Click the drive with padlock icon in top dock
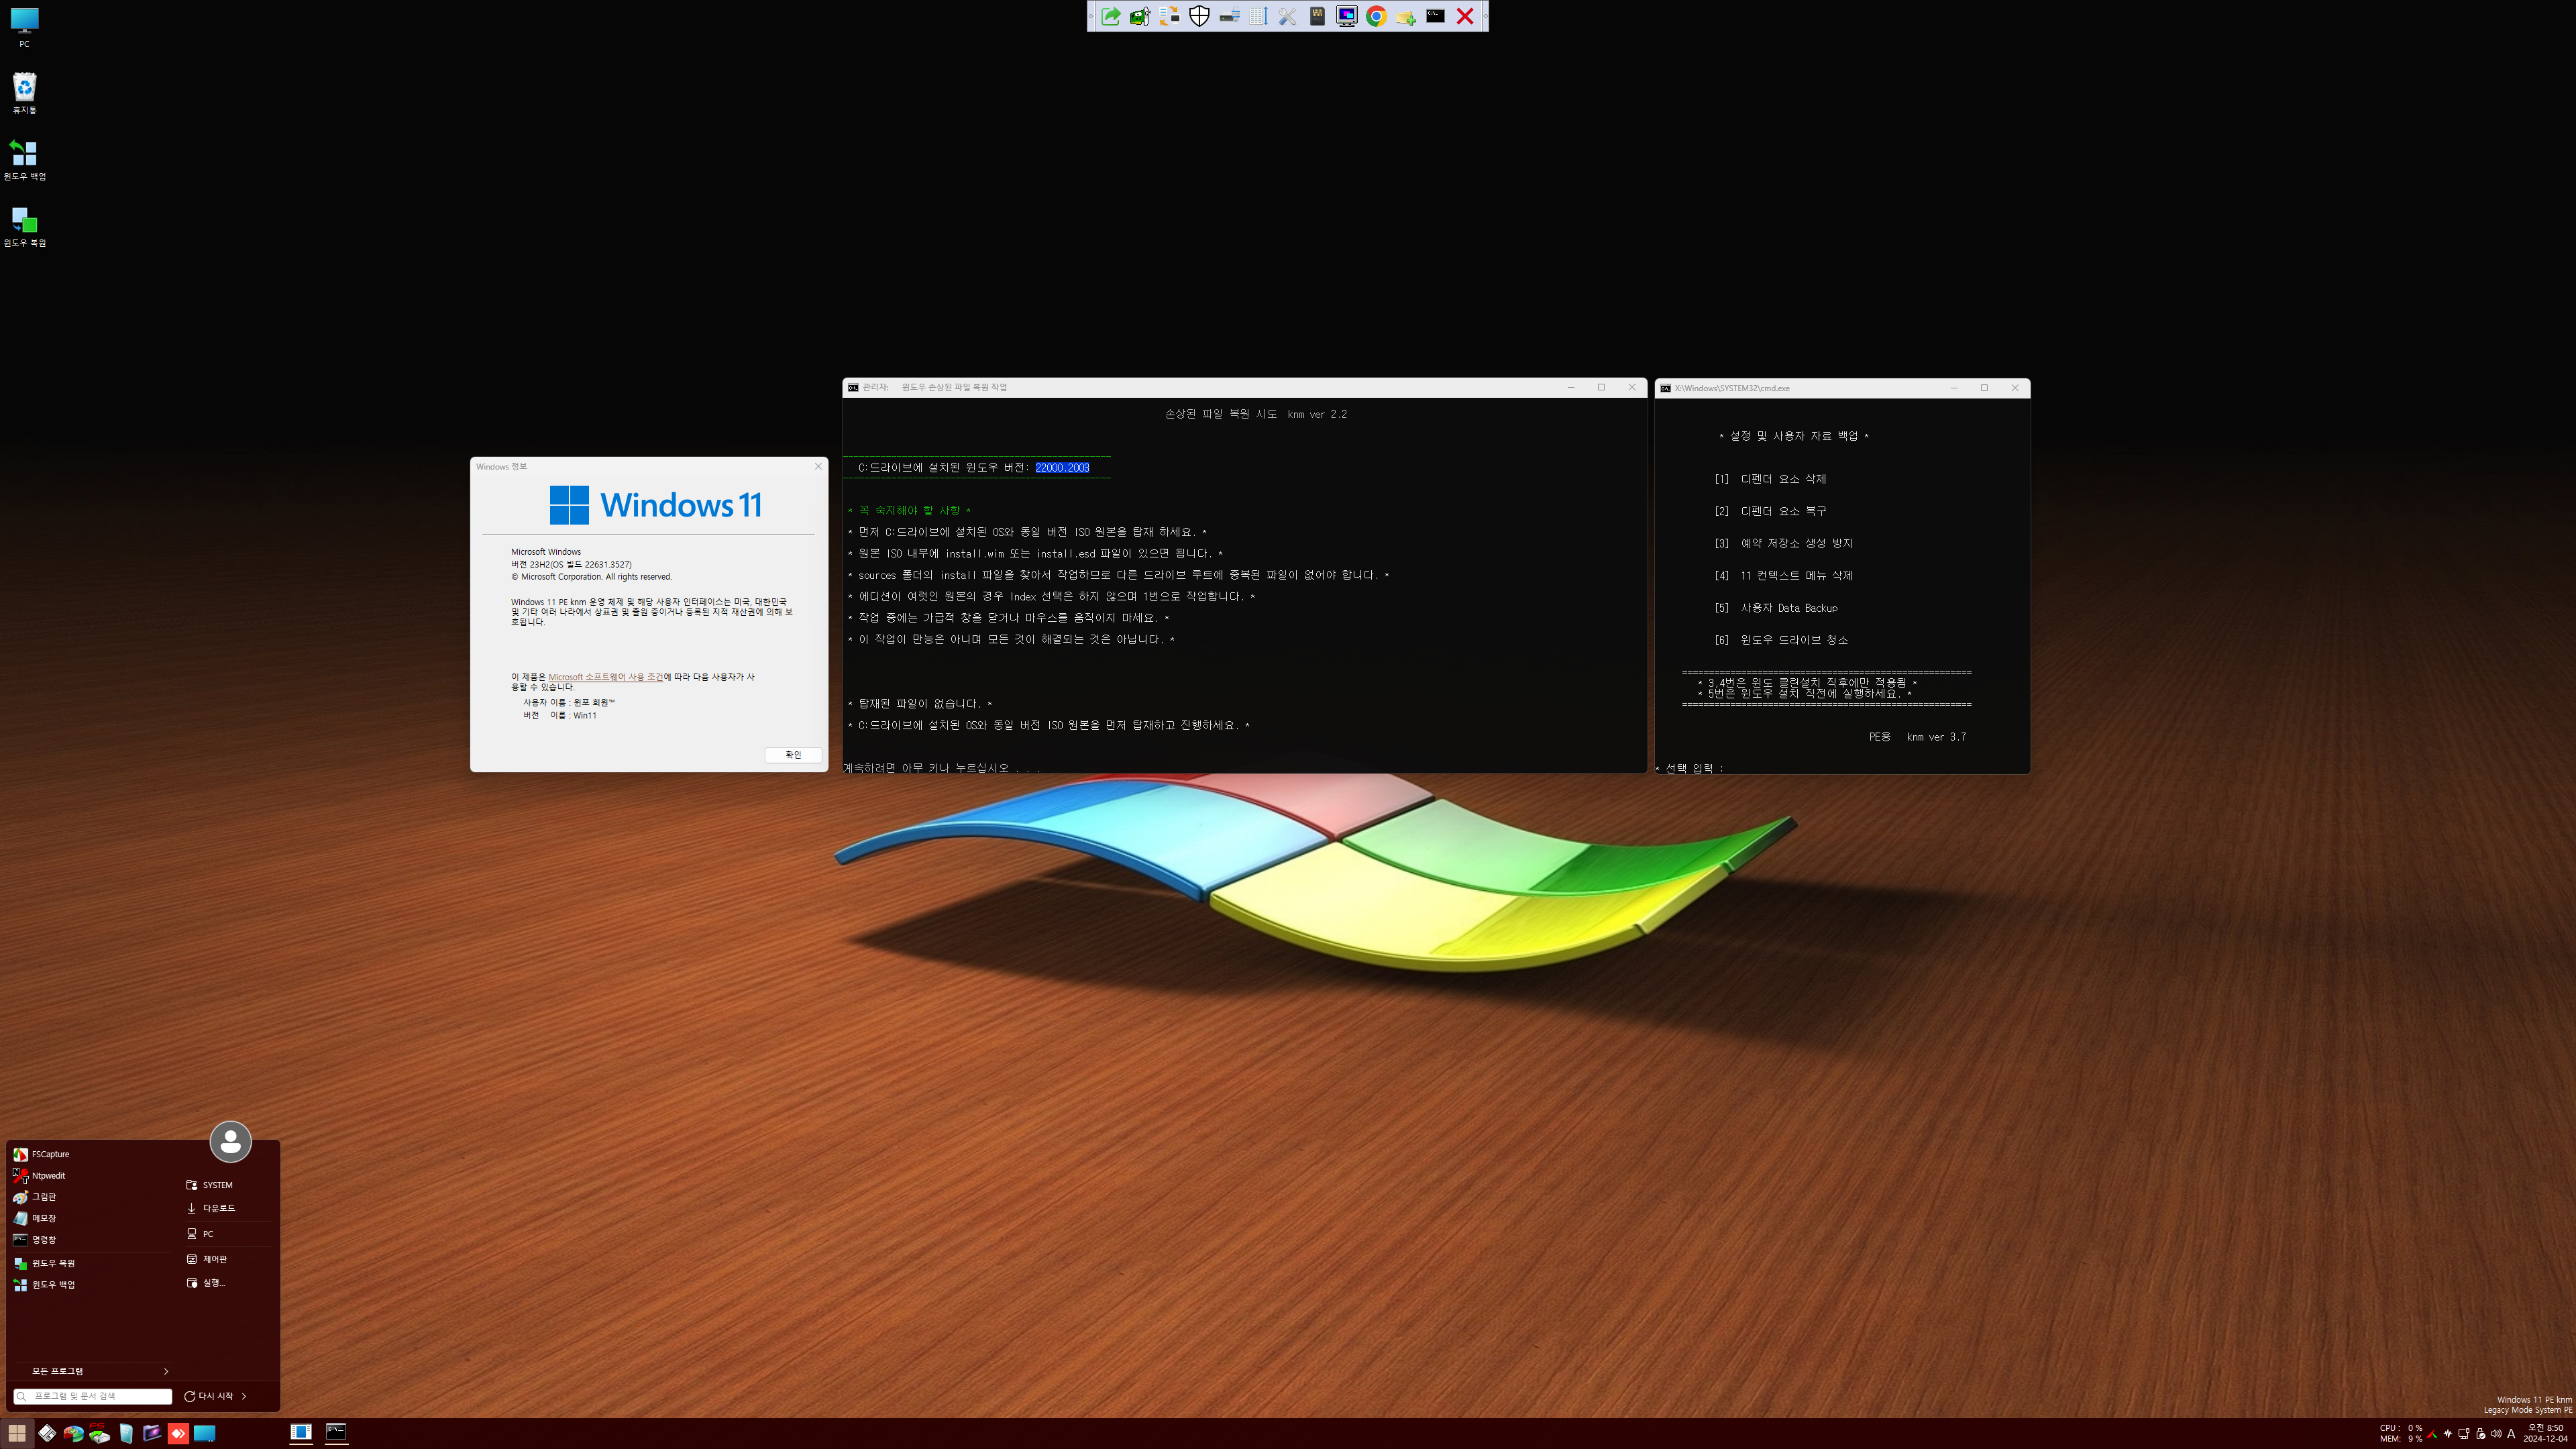Viewport: 2576px width, 1449px height. 1229,16
